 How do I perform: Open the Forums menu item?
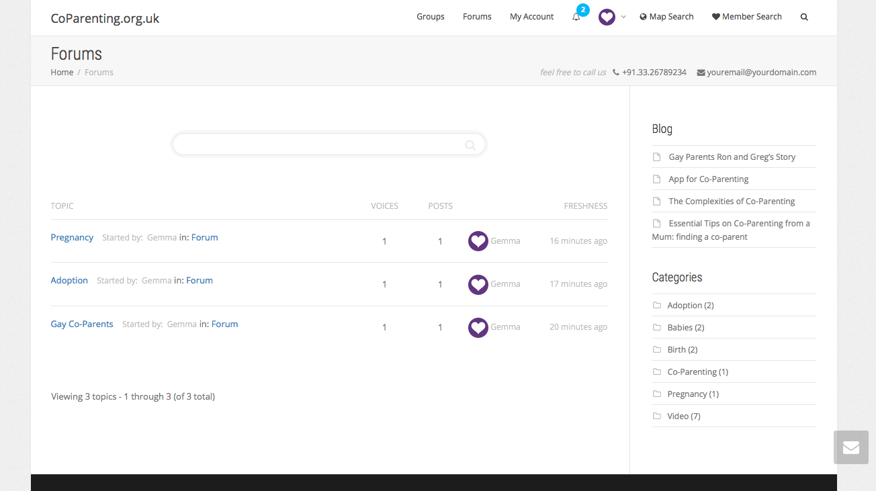(x=477, y=17)
